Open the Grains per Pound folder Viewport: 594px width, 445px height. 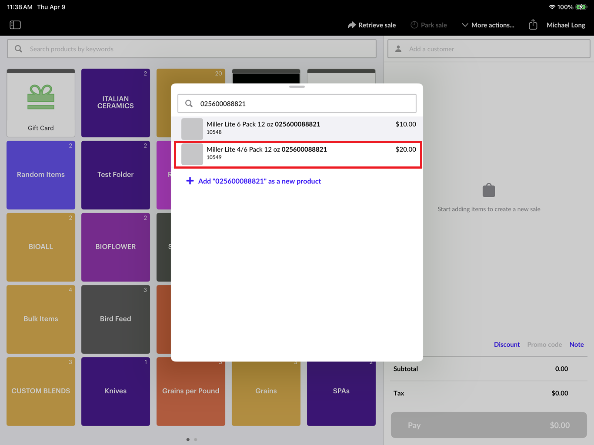coord(191,392)
